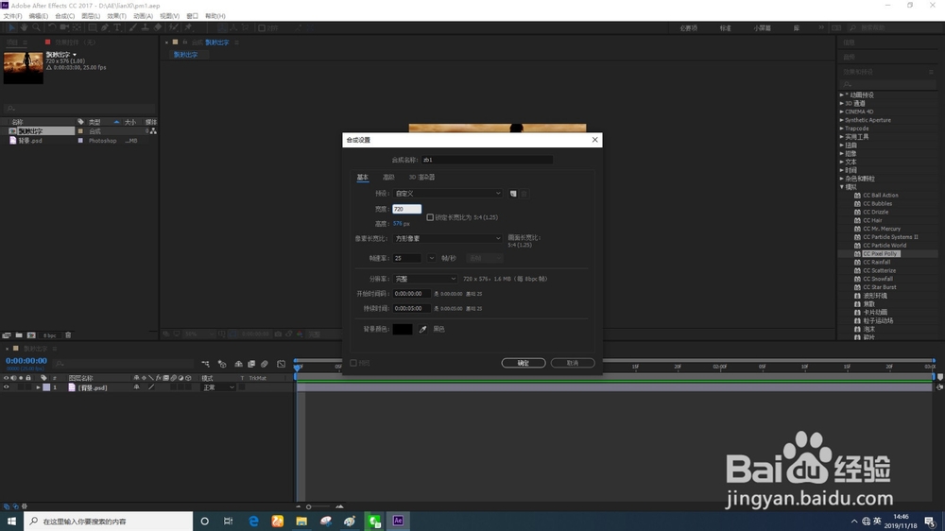Viewport: 945px width, 531px height.
Task: Open the 合成(C) menu
Action: [x=64, y=16]
